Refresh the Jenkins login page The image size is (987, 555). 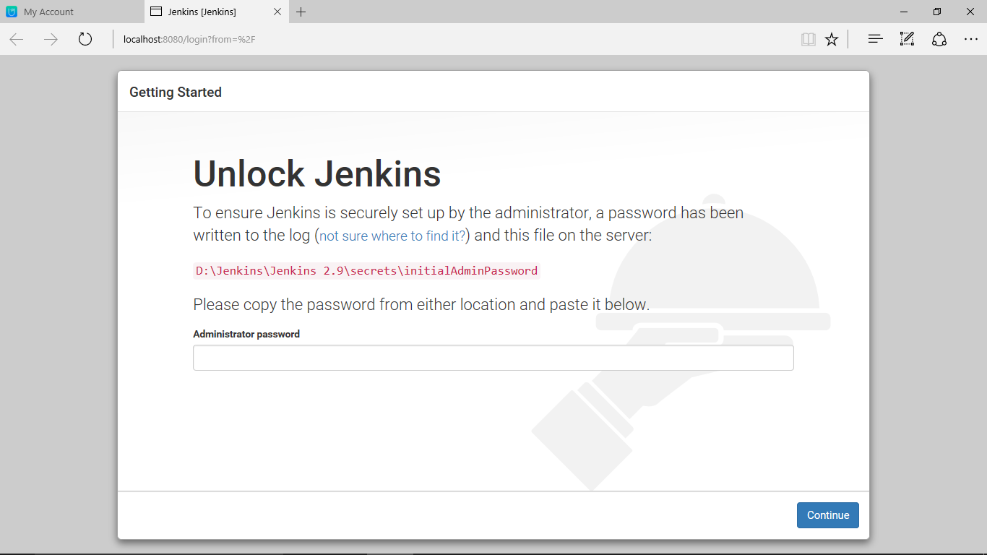click(x=85, y=39)
